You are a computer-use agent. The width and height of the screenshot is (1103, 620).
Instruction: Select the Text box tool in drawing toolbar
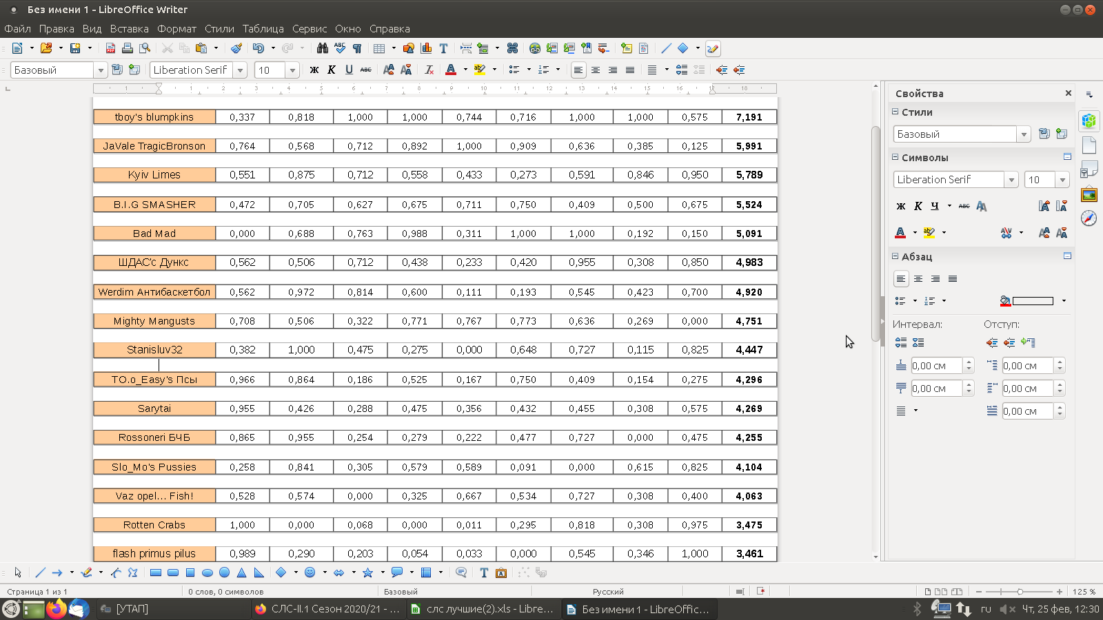[484, 572]
